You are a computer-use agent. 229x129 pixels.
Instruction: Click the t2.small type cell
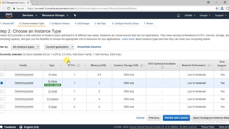coord(53,91)
